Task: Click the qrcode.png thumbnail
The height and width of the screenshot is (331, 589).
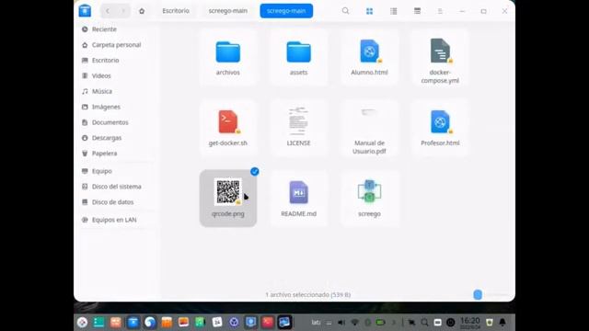Action: (227, 192)
